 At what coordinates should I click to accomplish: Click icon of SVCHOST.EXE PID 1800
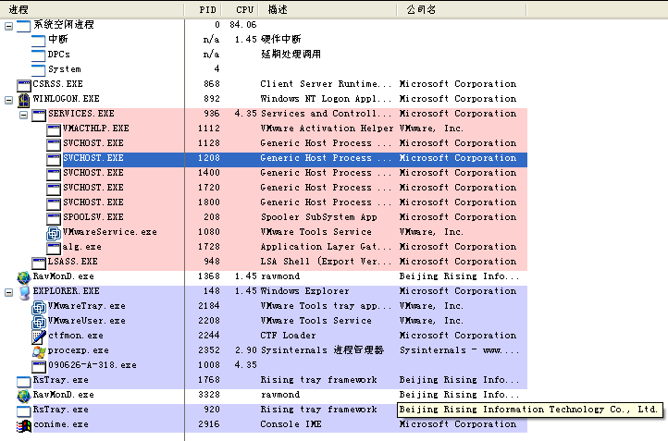(54, 203)
